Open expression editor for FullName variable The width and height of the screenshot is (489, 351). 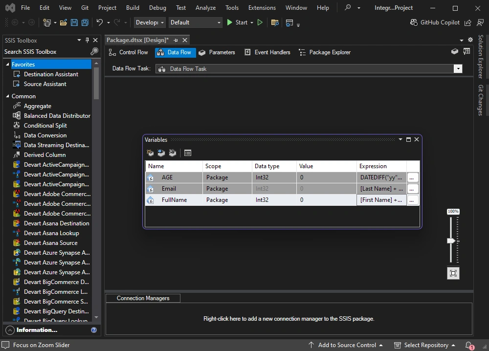(x=412, y=200)
